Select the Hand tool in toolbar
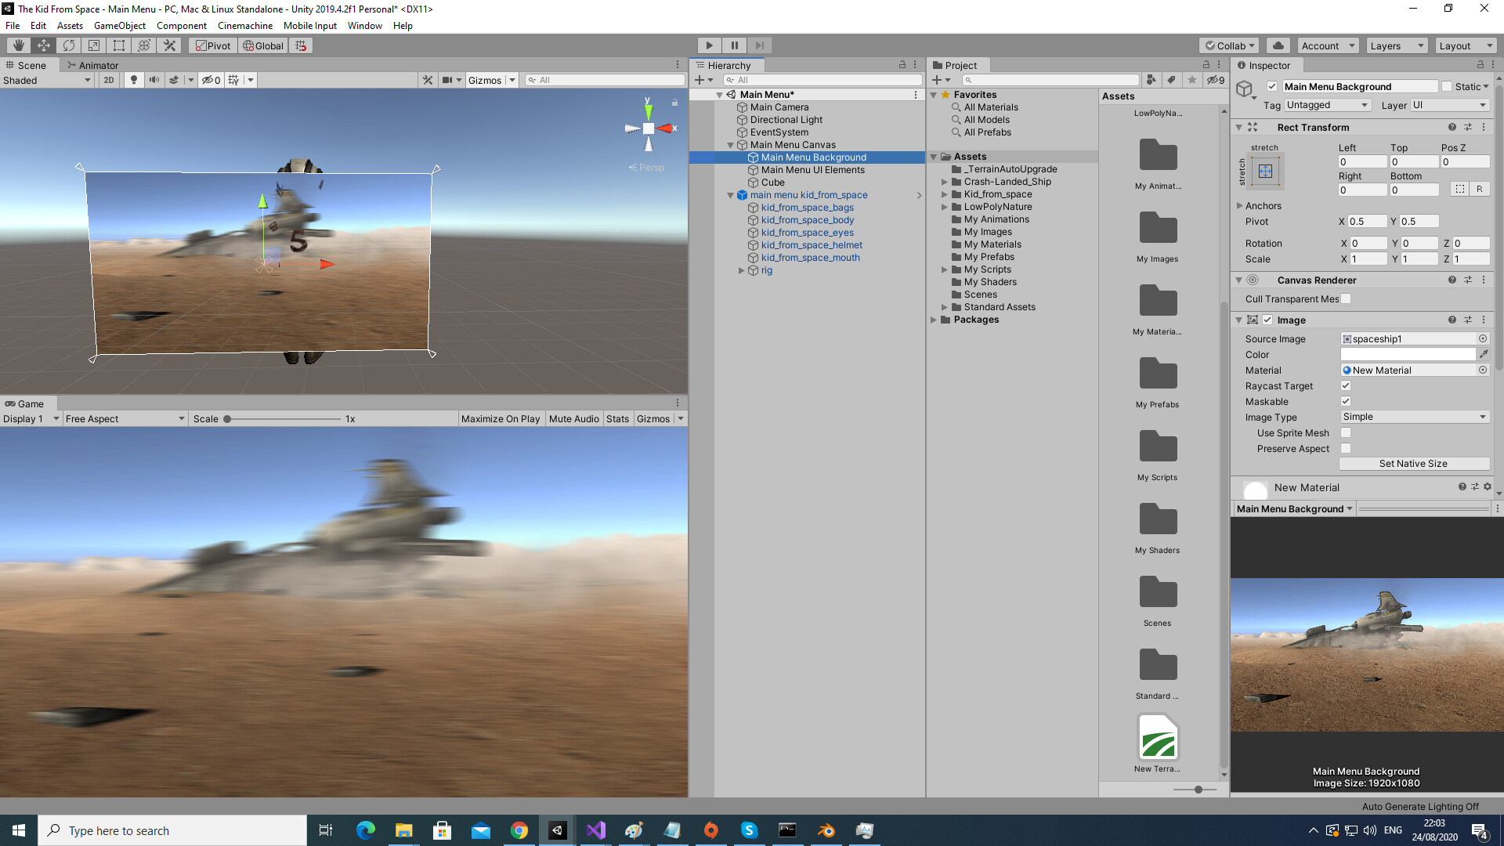Image resolution: width=1504 pixels, height=846 pixels. tap(19, 45)
